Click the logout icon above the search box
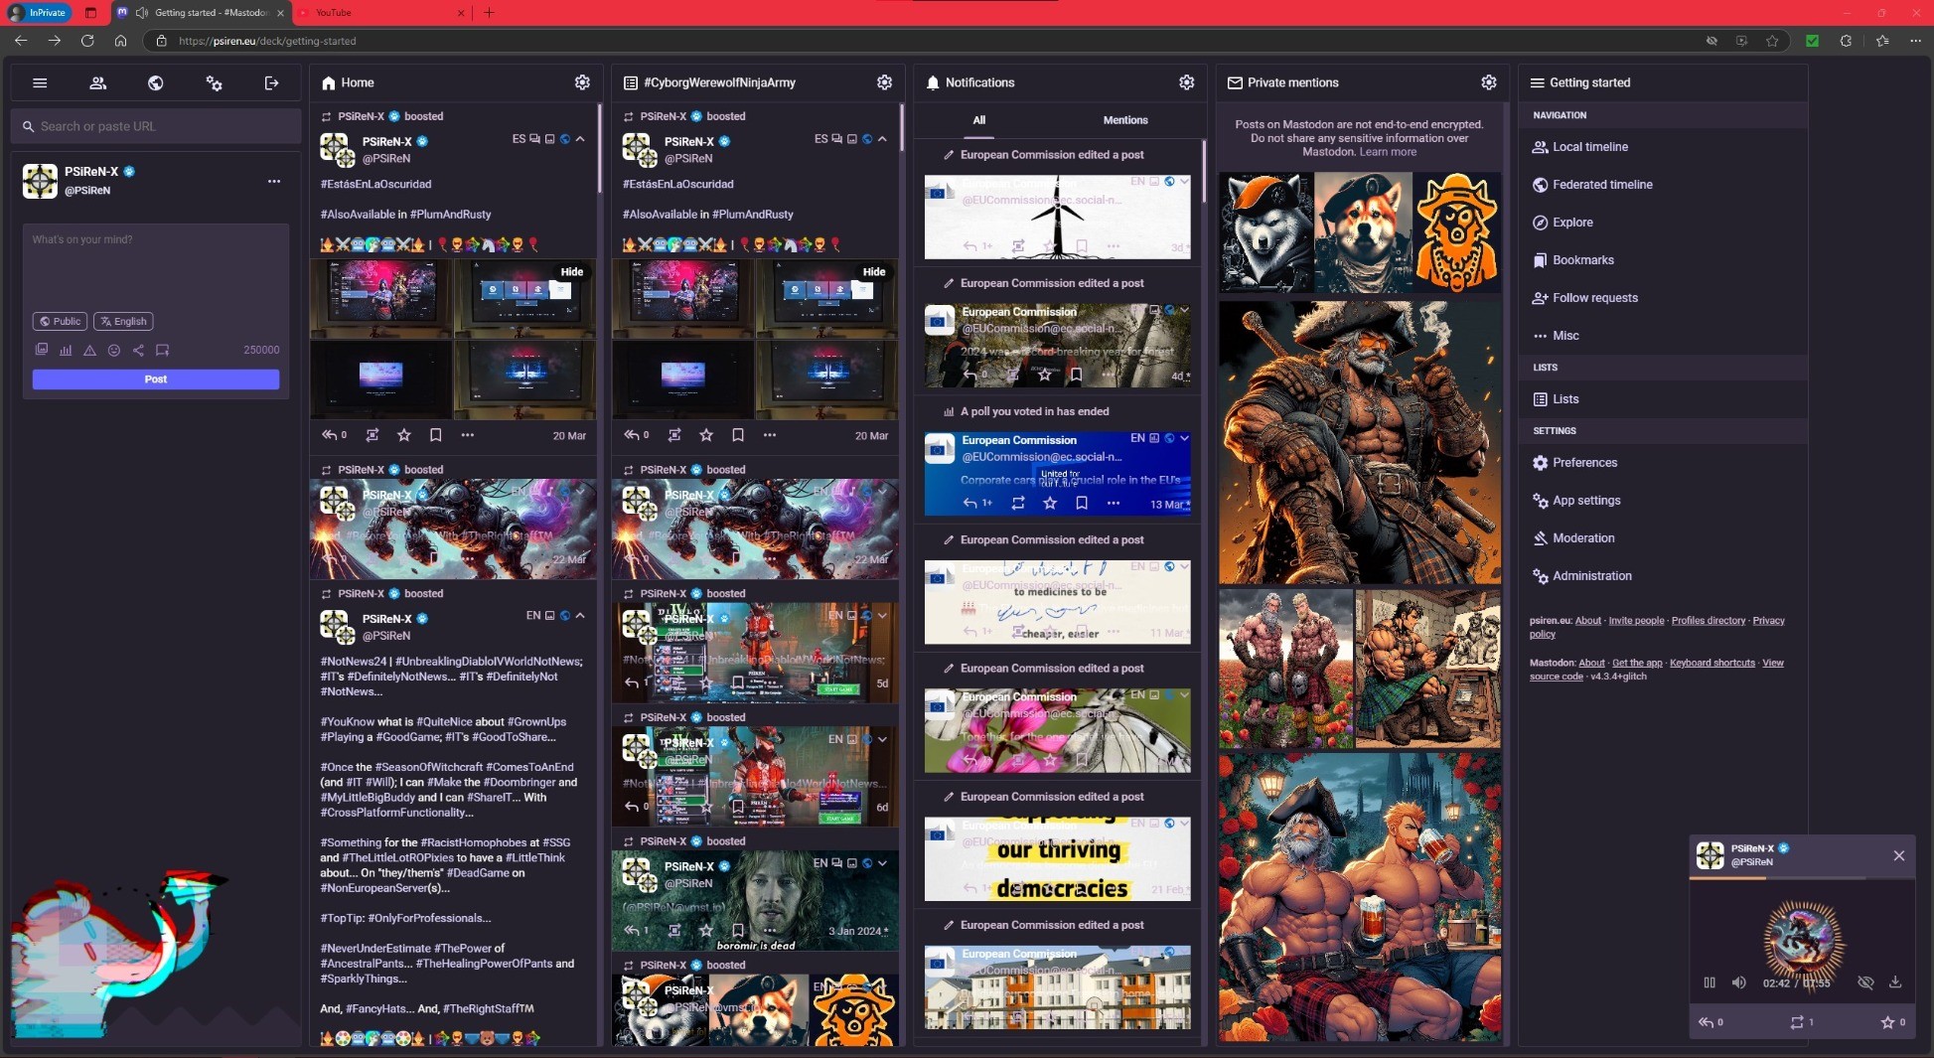This screenshot has width=1934, height=1058. tap(271, 83)
